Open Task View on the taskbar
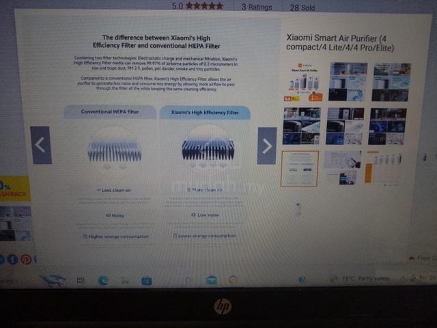This screenshot has width=437, height=328. [x=81, y=279]
